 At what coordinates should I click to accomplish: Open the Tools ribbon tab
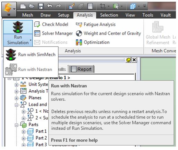(x=148, y=15)
